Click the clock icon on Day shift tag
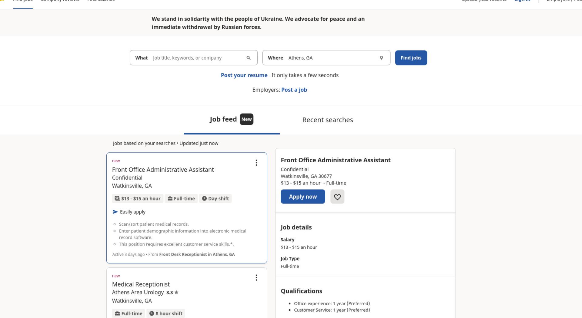Screen dimensions: 582x318 pyautogui.click(x=204, y=199)
